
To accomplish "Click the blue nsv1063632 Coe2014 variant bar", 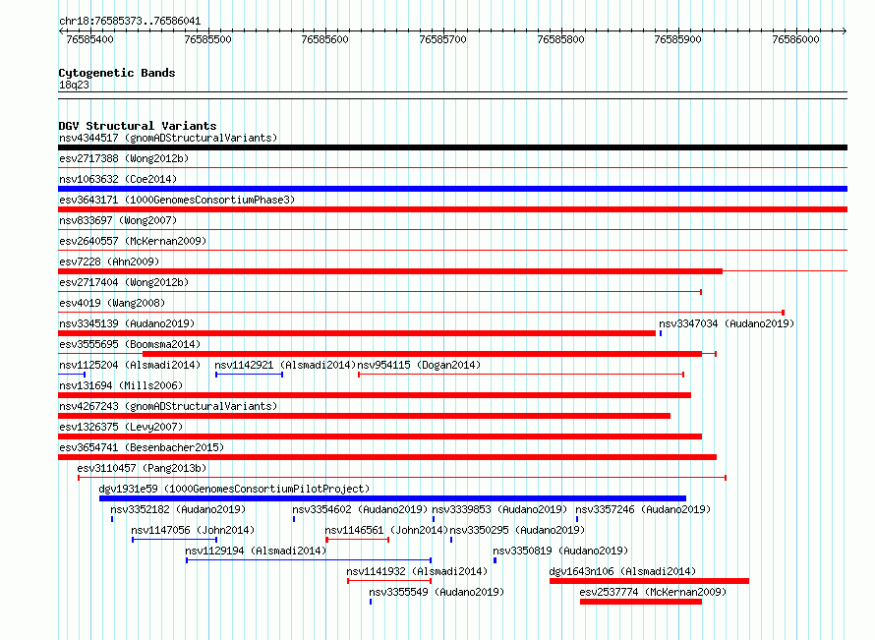I will point(452,189).
